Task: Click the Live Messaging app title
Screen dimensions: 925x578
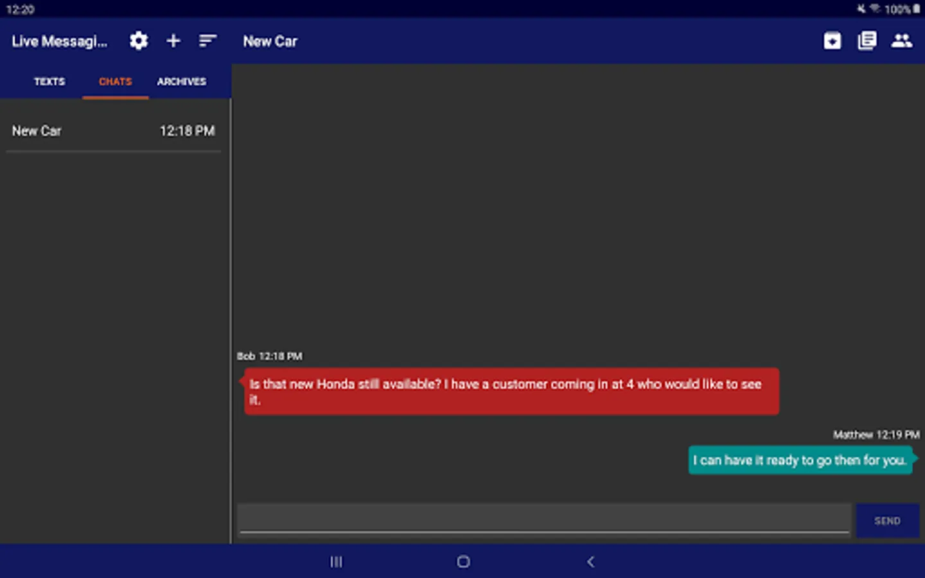Action: coord(60,42)
